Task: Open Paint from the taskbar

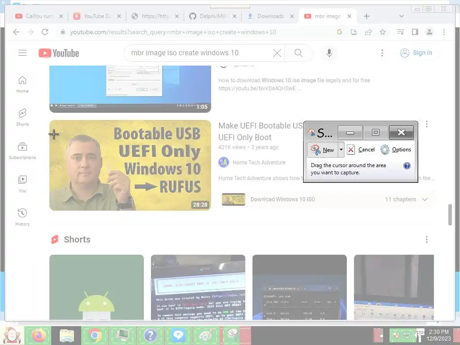Action: pyautogui.click(x=206, y=335)
